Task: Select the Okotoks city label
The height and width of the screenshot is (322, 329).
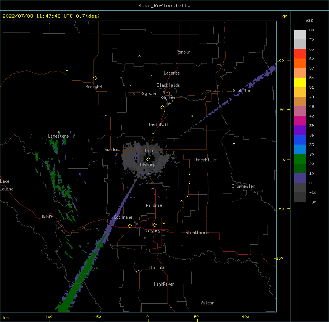Action: coord(157,268)
